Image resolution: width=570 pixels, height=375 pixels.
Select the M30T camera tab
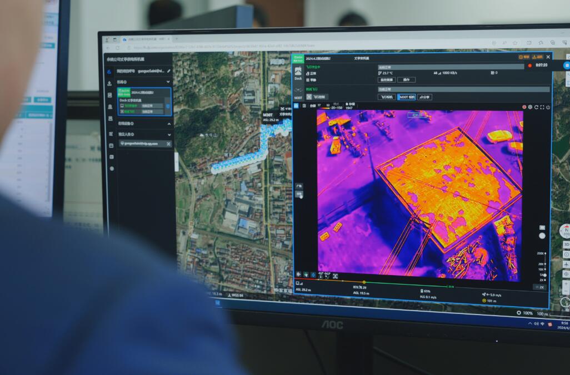click(x=407, y=97)
